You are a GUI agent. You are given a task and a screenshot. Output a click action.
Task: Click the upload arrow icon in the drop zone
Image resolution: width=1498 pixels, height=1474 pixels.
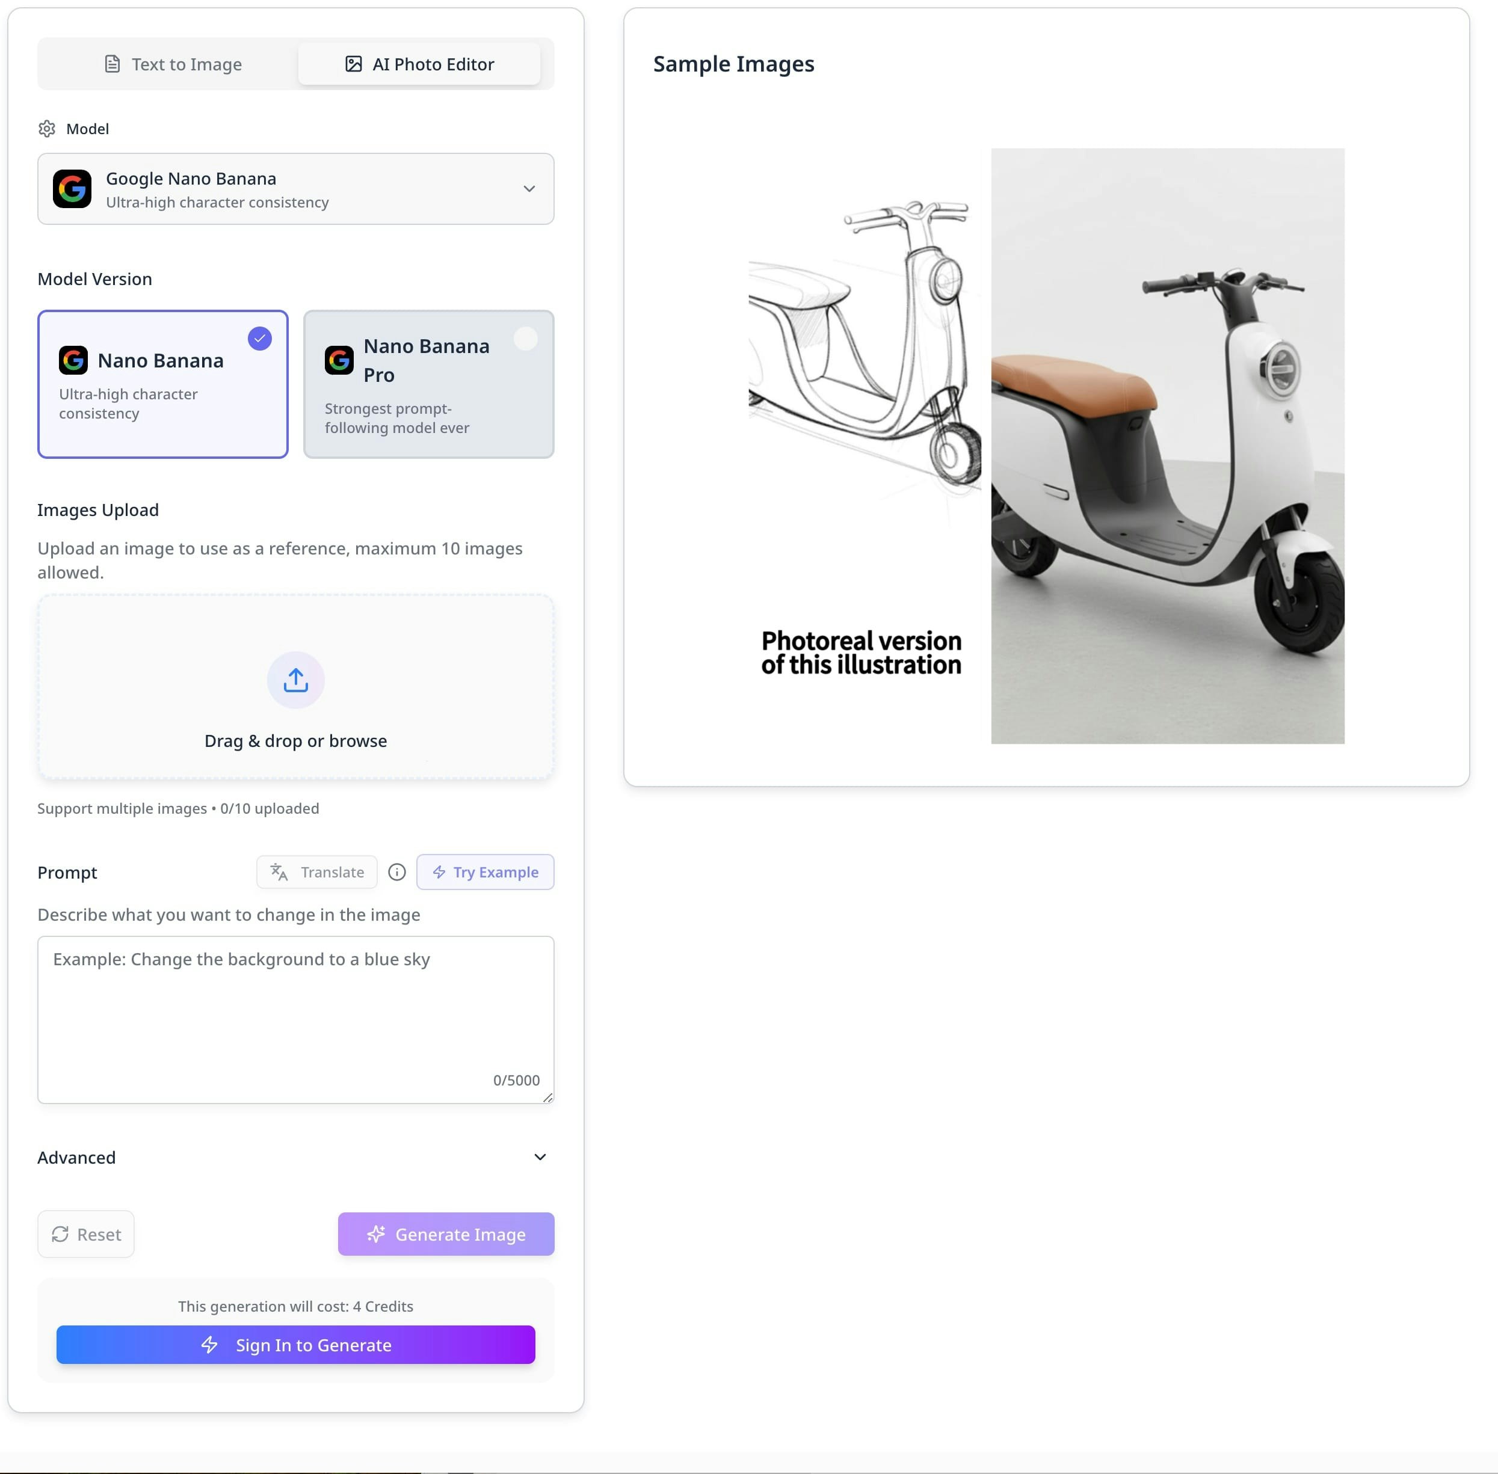(x=295, y=680)
